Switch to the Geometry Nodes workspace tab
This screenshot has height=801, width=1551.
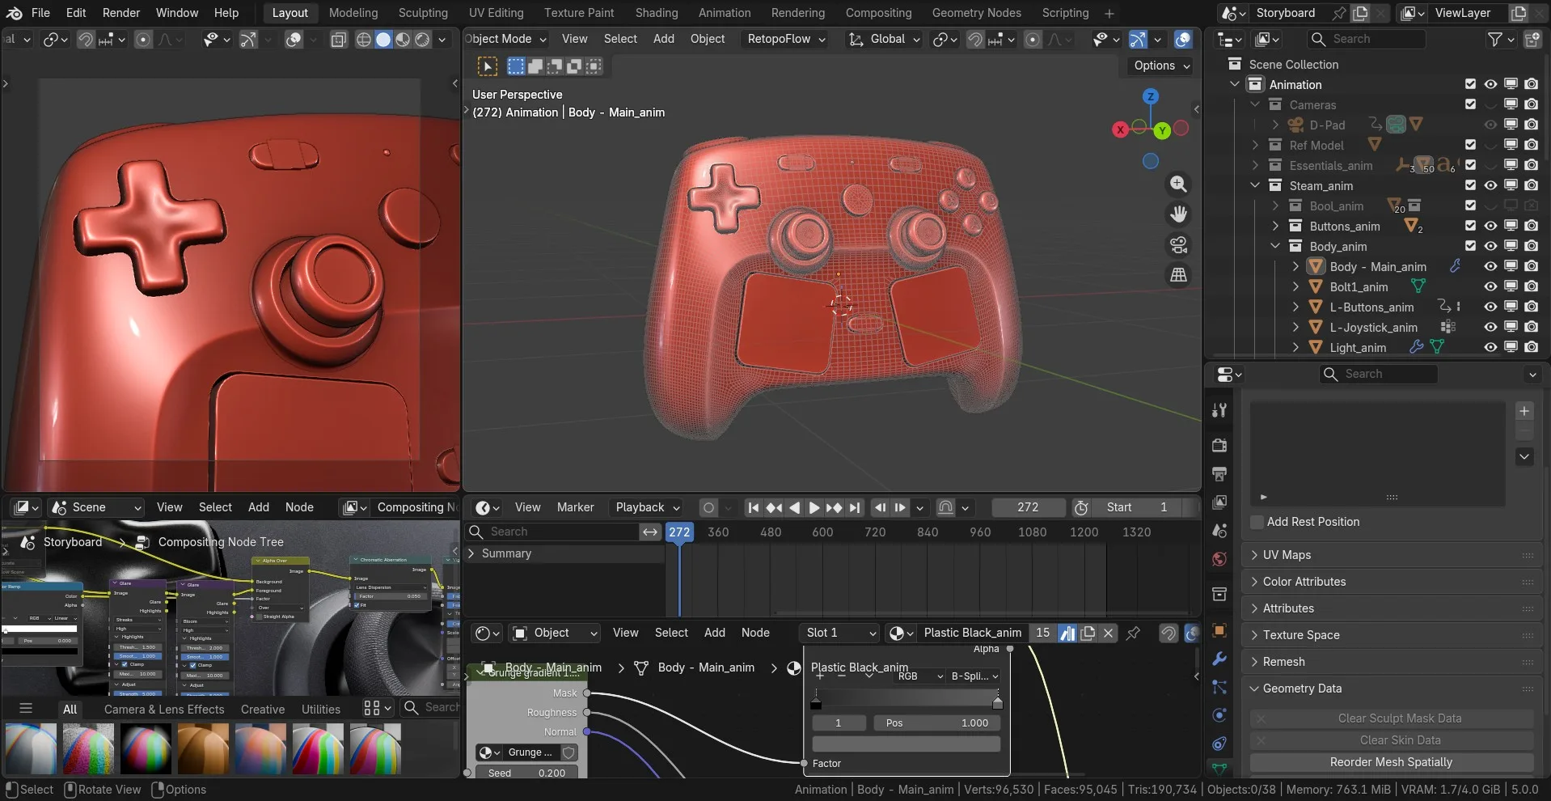click(976, 13)
